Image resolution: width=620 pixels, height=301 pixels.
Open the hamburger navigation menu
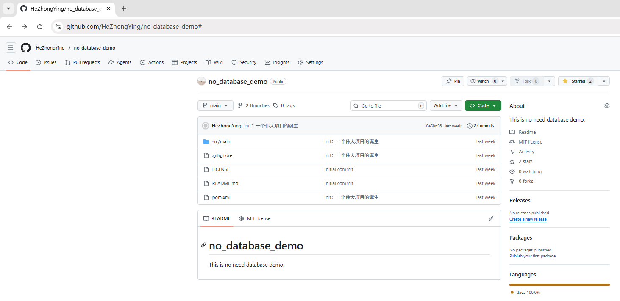[11, 48]
